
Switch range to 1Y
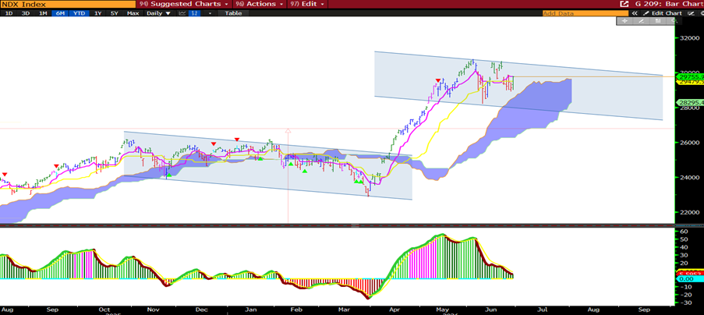coord(97,13)
